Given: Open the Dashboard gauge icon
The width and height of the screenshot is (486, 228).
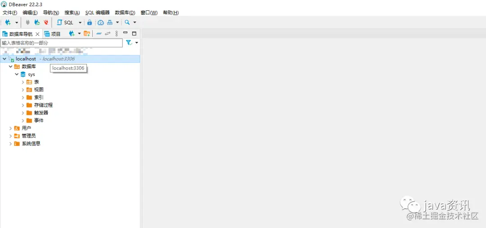Looking at the screenshot, I should [x=101, y=23].
